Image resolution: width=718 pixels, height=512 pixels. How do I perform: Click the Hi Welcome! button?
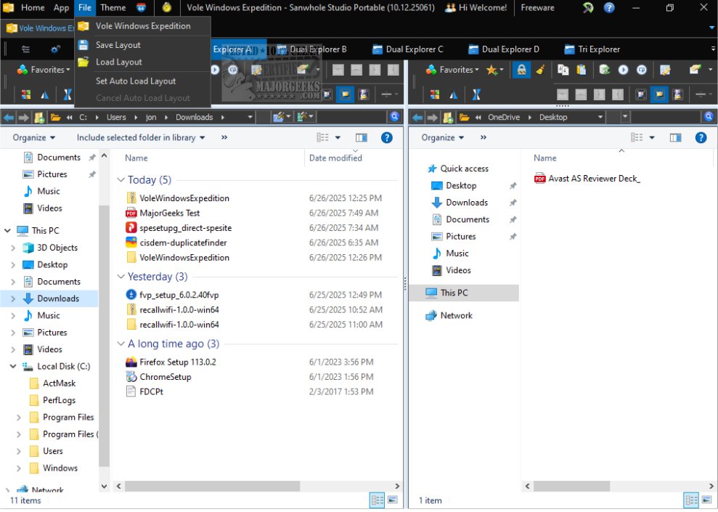pos(476,8)
